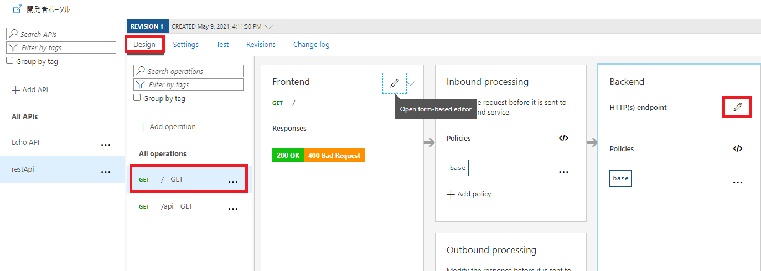Screen dimensions: 761x271
Task: Focus the Search APIs field
Action: (61, 34)
